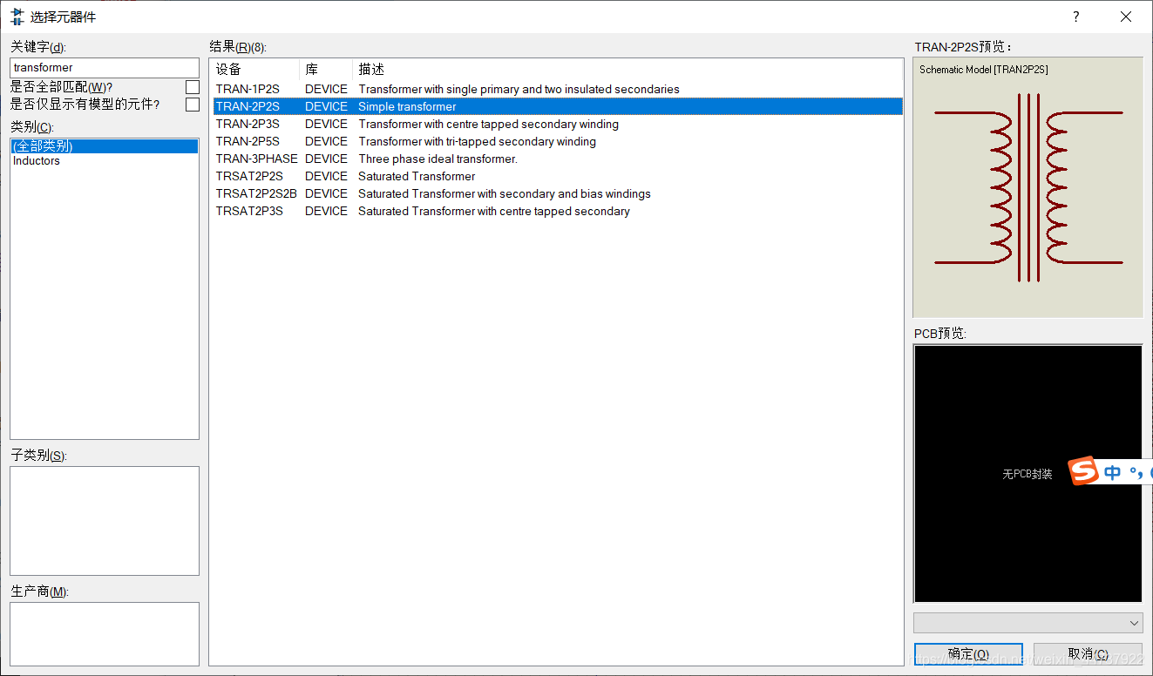Viewport: 1153px width, 676px height.
Task: Select the TRAN-3PHASE device row
Action: [x=558, y=159]
